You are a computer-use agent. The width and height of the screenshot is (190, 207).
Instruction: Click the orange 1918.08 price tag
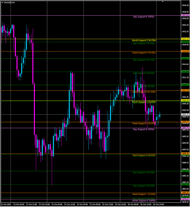[x=185, y=51]
